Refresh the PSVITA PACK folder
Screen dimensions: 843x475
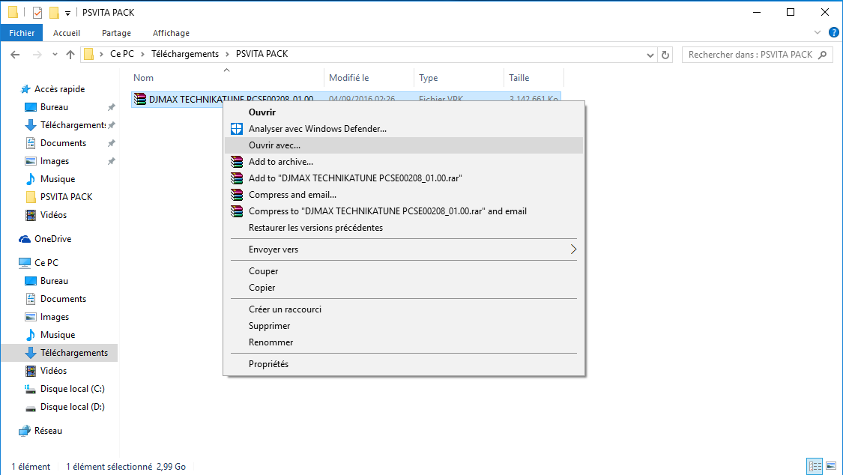pos(665,54)
